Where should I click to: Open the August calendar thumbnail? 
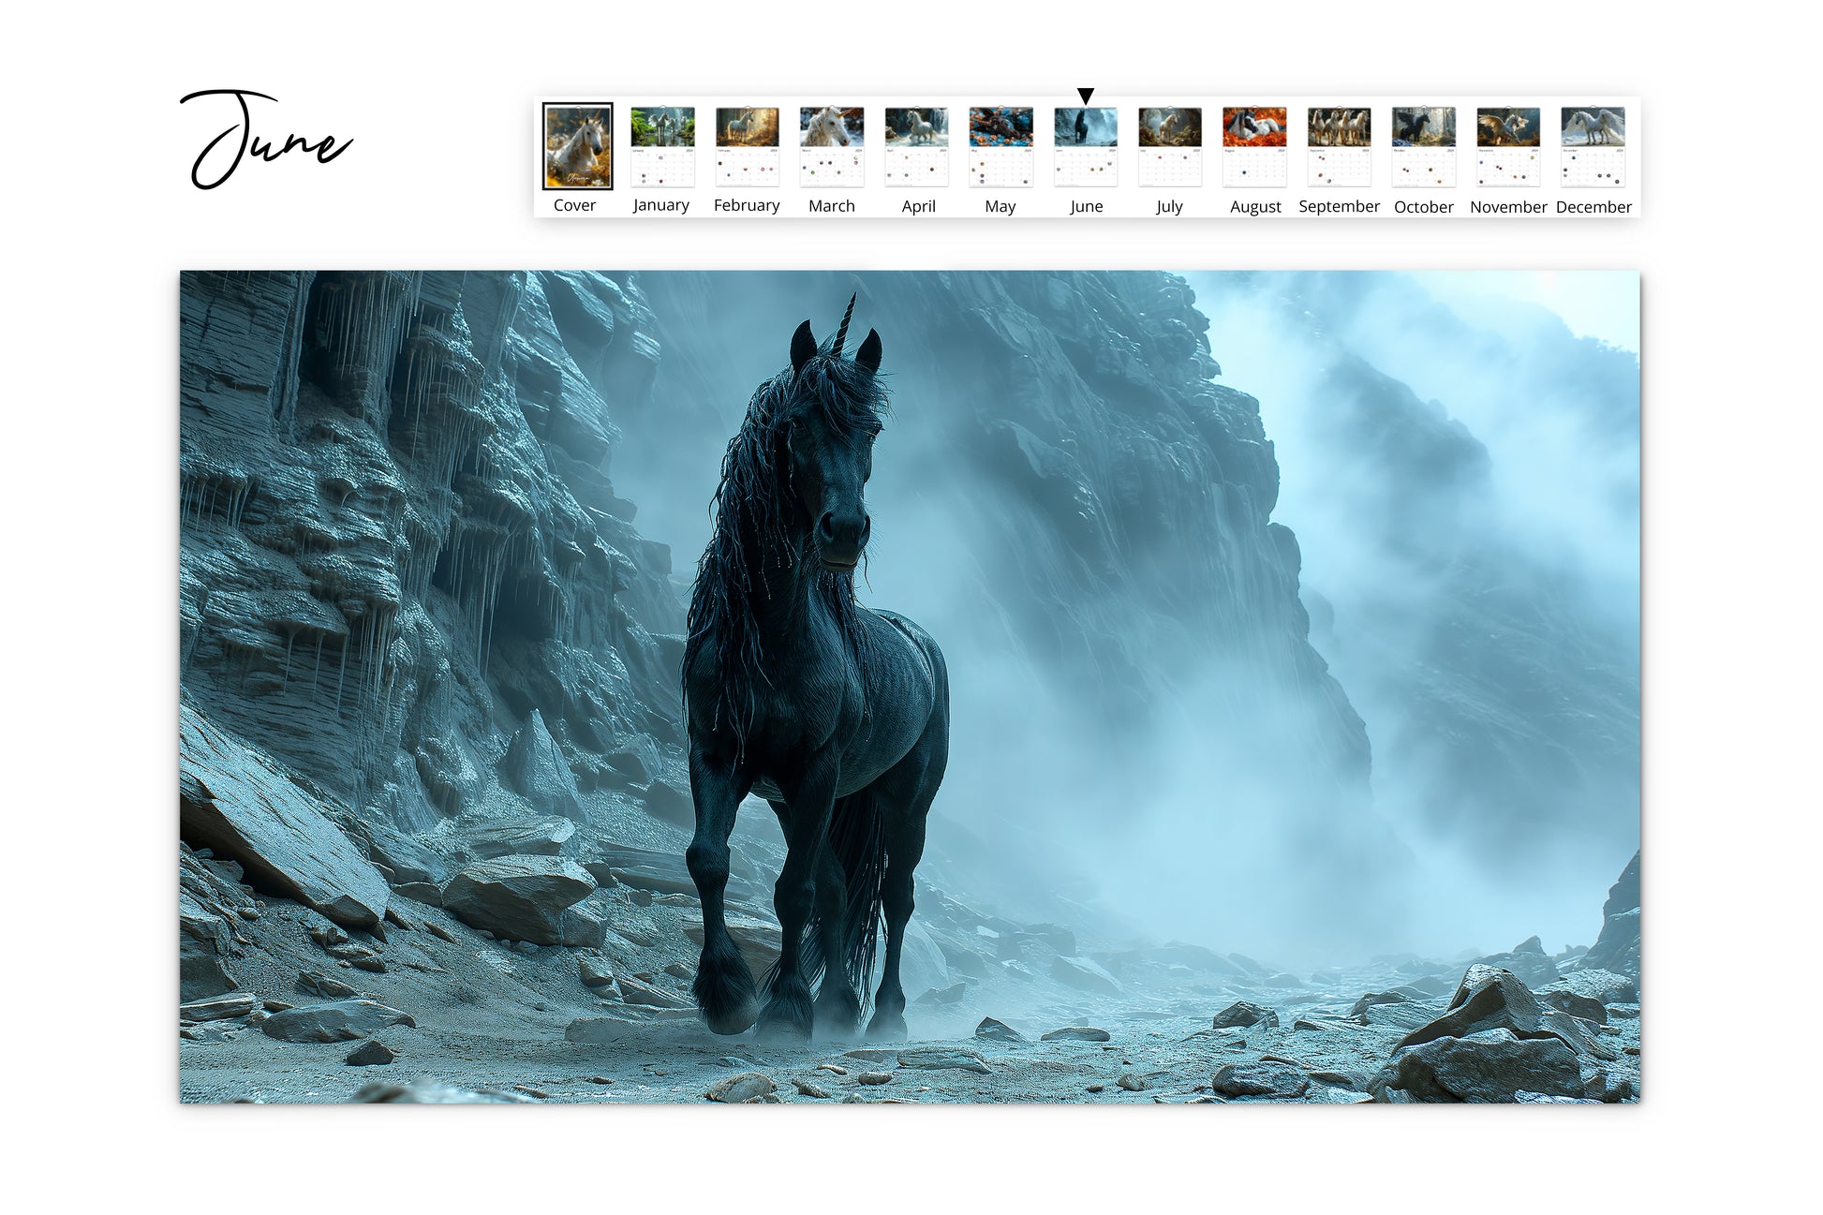1254,147
